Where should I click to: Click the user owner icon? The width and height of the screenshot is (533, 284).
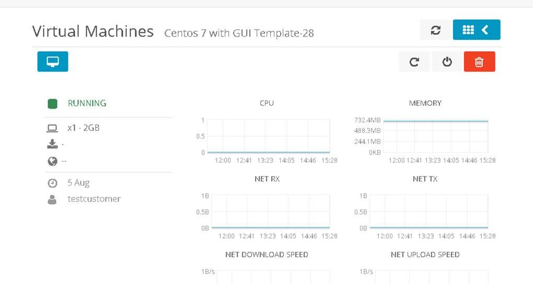click(x=52, y=199)
